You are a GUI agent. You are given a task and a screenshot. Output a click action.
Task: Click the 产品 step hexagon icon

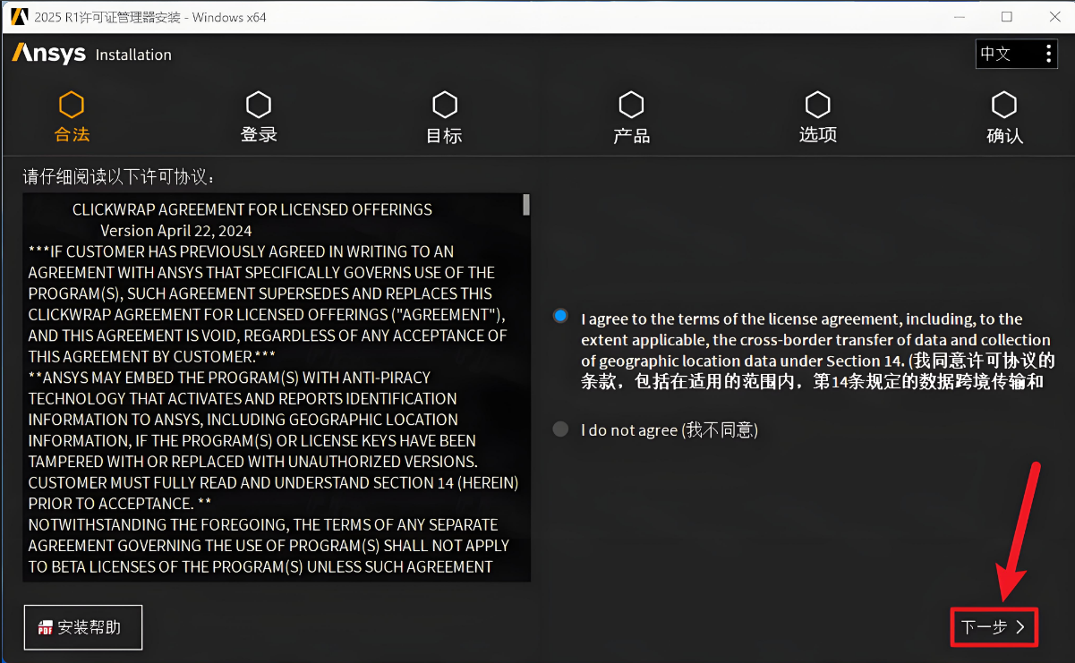(x=632, y=105)
